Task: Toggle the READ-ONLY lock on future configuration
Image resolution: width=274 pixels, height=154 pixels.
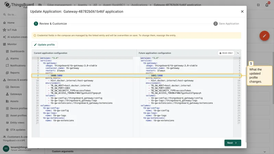Action: click(x=226, y=53)
